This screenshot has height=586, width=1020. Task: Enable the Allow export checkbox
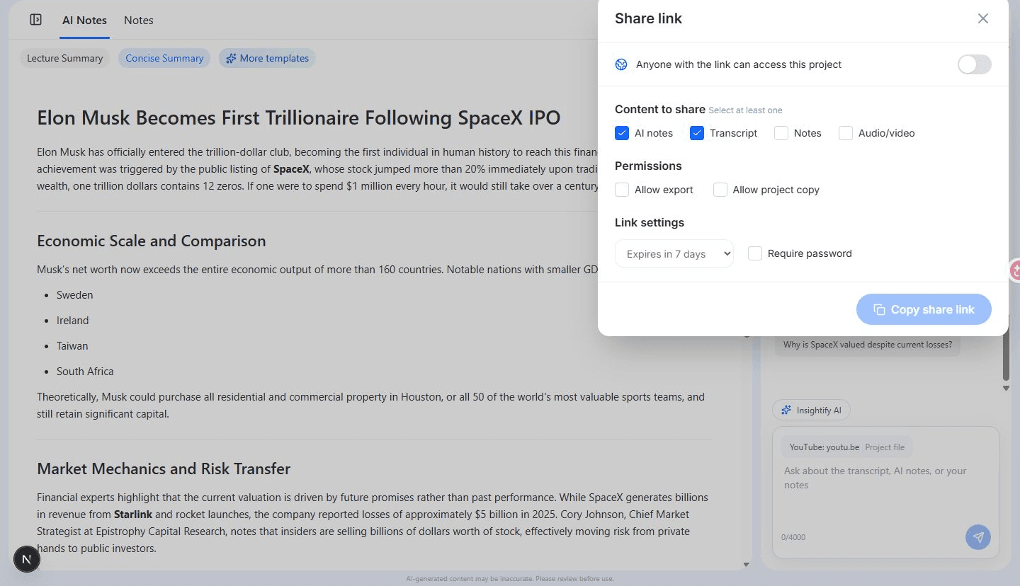coord(622,190)
